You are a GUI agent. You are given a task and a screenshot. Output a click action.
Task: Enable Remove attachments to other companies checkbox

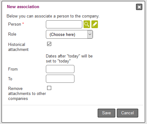(49, 88)
